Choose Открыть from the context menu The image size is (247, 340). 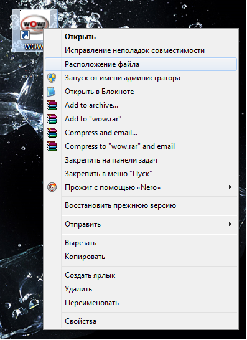click(141, 37)
